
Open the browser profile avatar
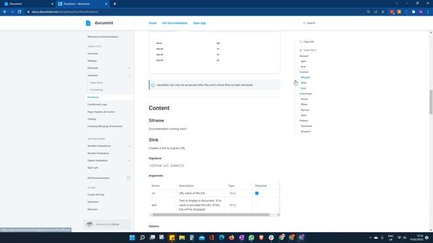(x=421, y=12)
